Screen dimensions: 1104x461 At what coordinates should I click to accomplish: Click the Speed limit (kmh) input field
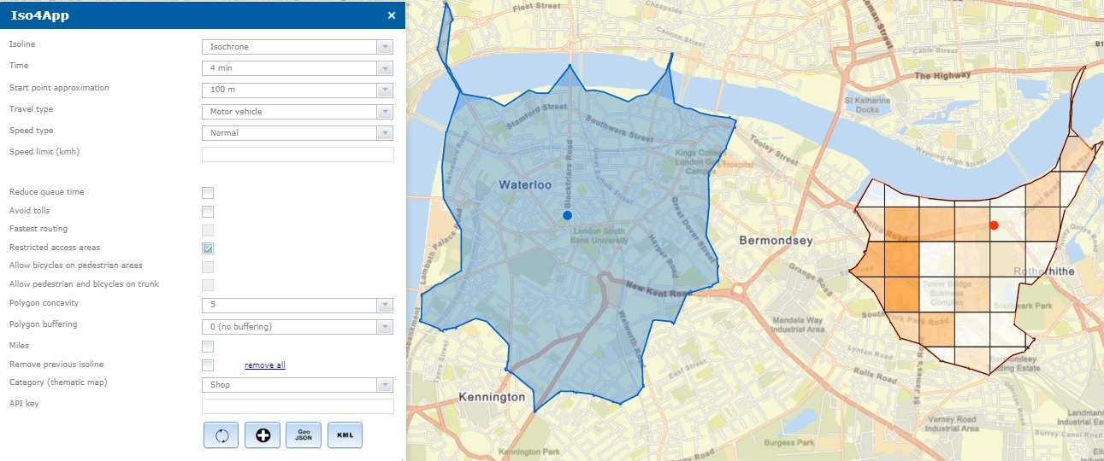click(x=298, y=155)
